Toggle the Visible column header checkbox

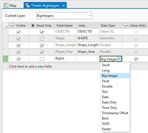(x=12, y=26)
